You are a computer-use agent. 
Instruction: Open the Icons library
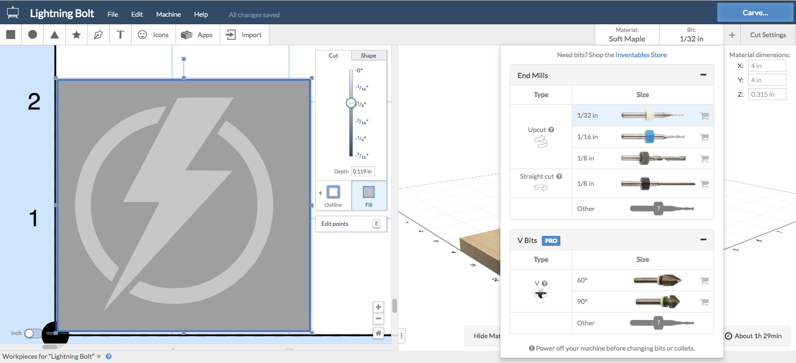[154, 35]
